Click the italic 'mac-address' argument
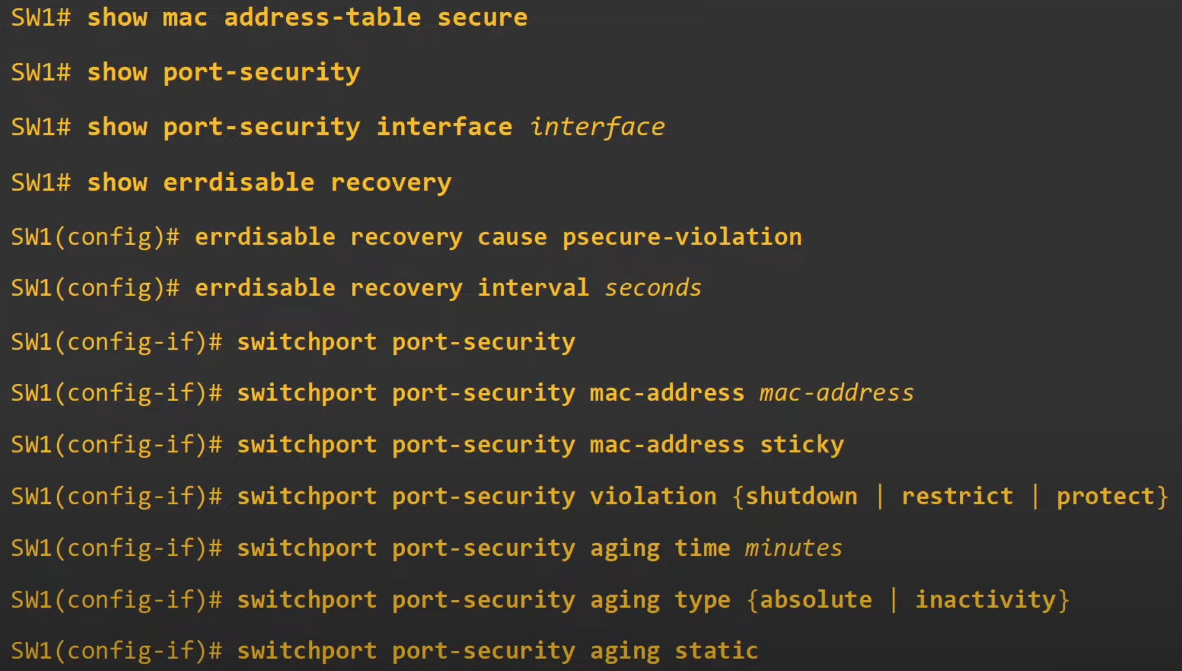 837,393
